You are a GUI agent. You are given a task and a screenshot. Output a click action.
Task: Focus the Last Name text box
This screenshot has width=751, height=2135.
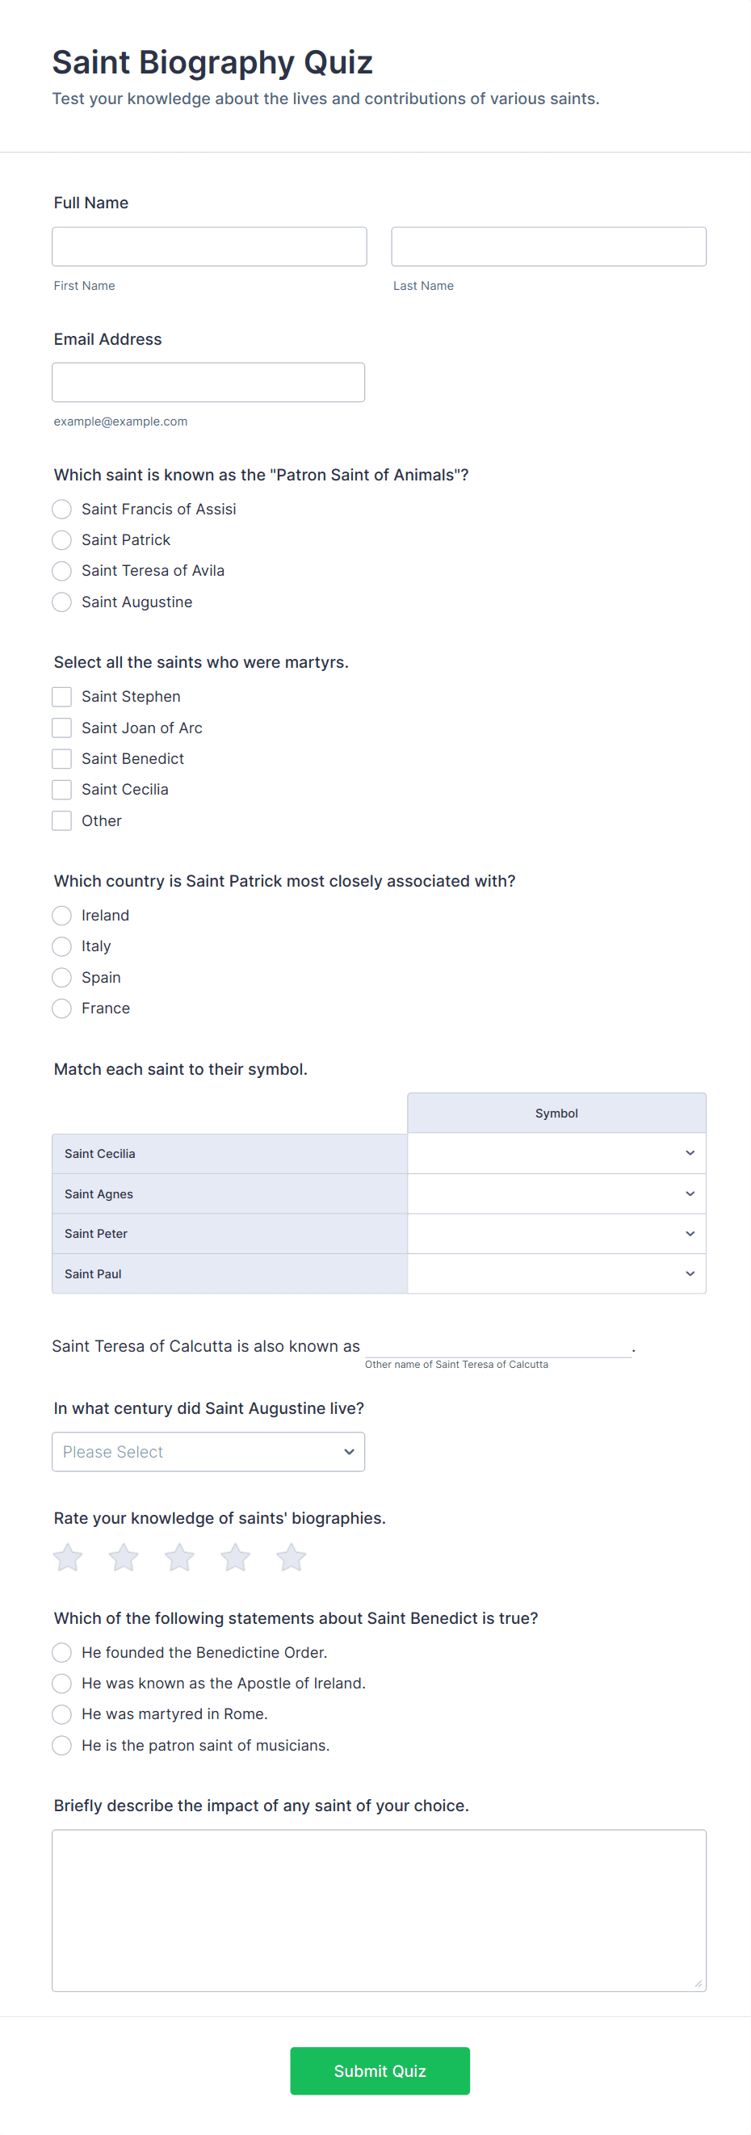click(x=549, y=247)
